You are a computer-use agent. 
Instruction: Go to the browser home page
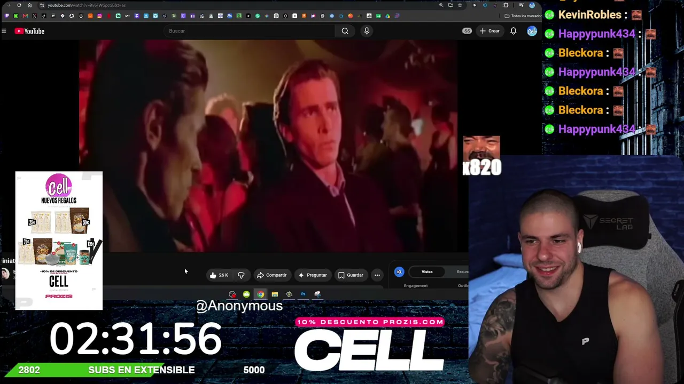(x=29, y=5)
